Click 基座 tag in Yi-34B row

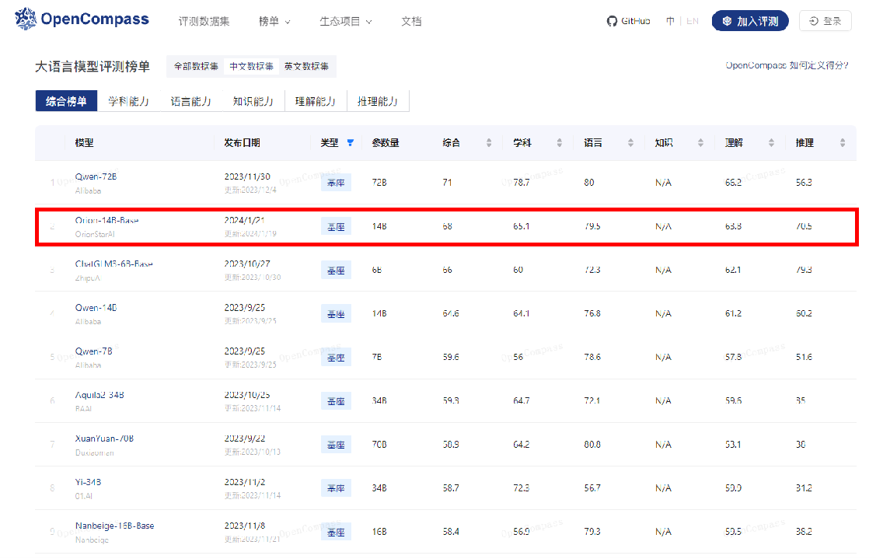pyautogui.click(x=336, y=488)
